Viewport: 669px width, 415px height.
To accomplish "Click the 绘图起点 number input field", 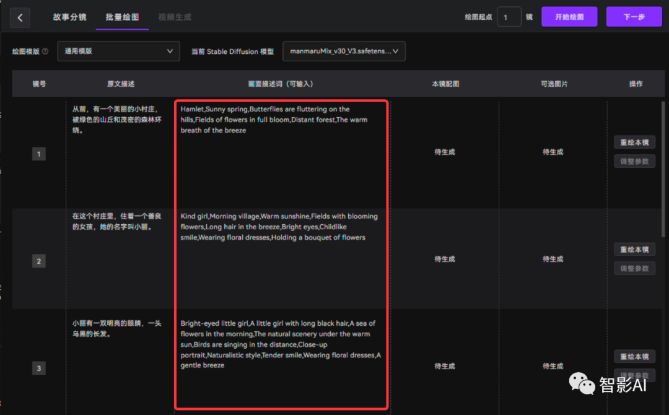I will [509, 17].
